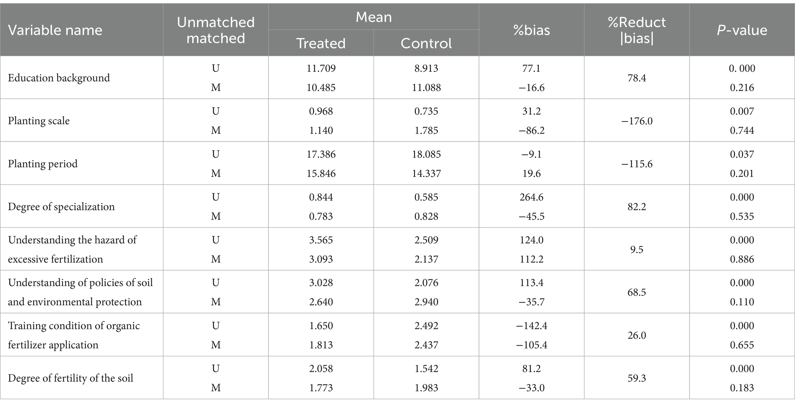Select the "P-value" column header
The width and height of the screenshot is (795, 406).
pos(742,30)
